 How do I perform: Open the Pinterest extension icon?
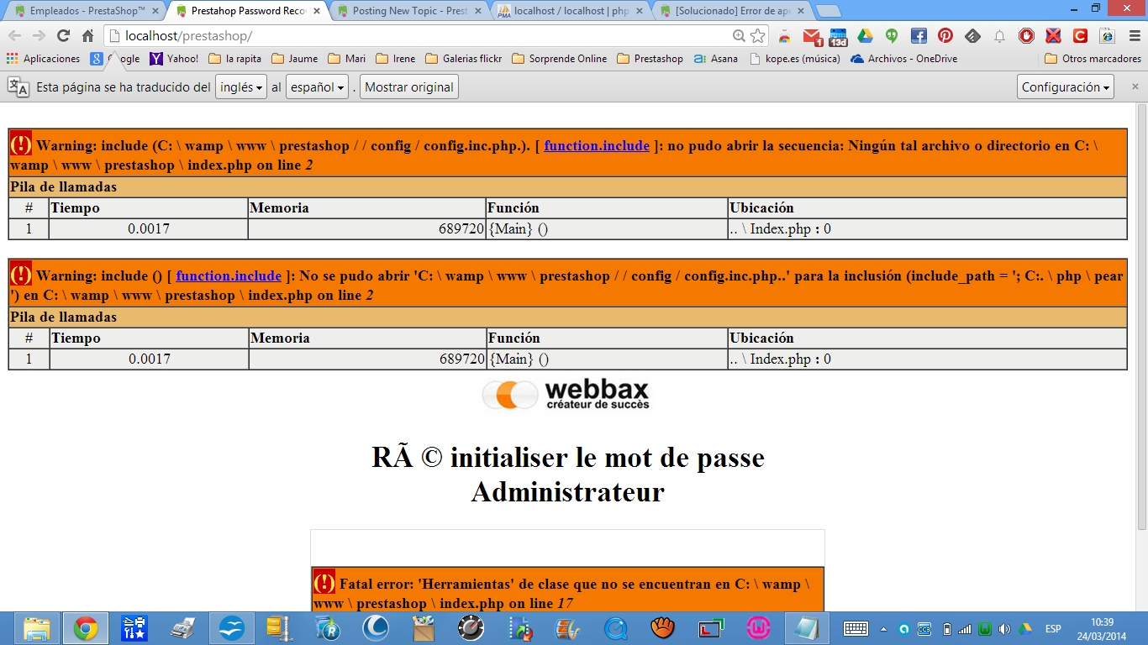(x=945, y=36)
